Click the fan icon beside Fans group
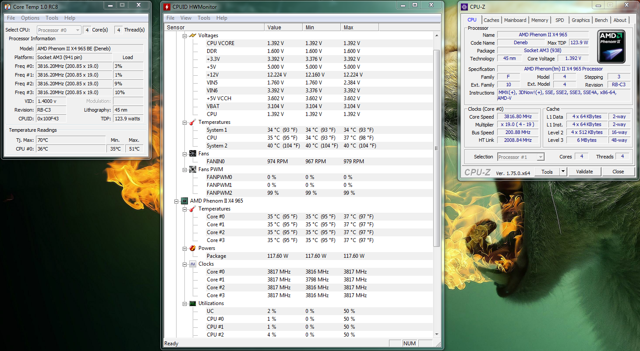 (x=192, y=154)
